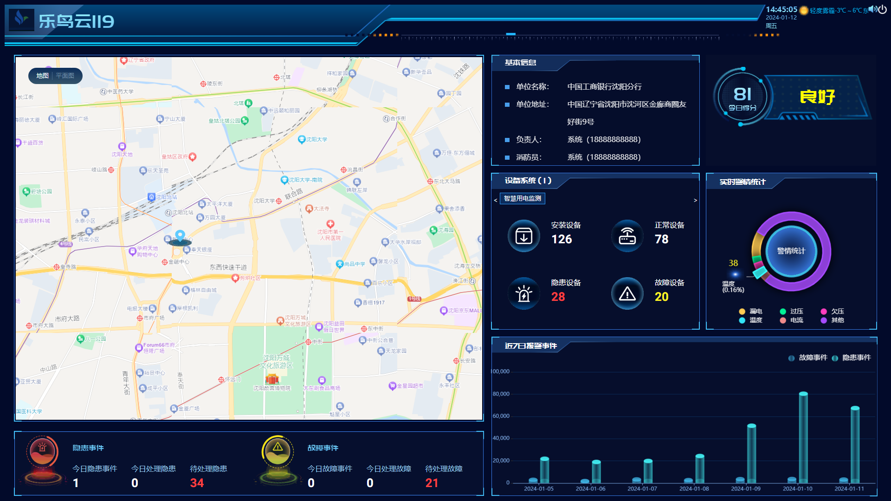Open pending faults count 21
Screen dimensions: 891x501
click(432, 483)
